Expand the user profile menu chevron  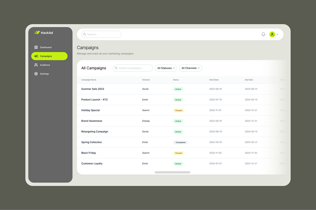click(x=277, y=34)
